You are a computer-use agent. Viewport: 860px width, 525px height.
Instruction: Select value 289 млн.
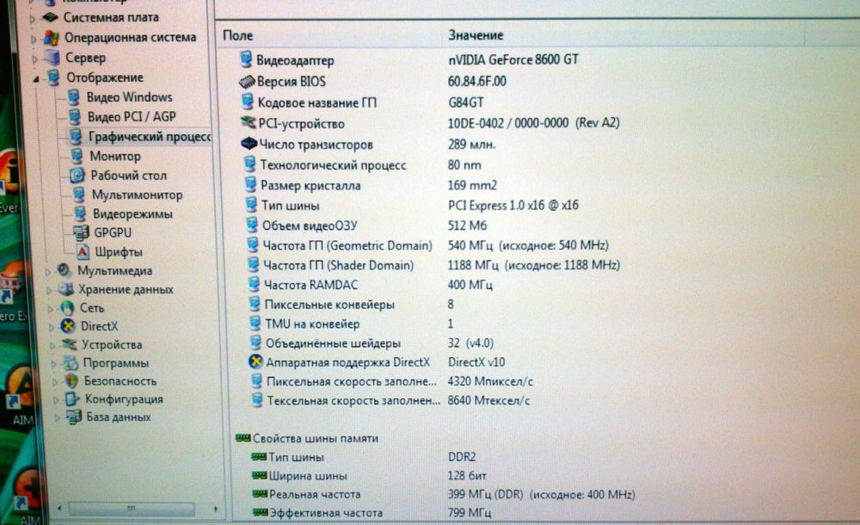[471, 145]
